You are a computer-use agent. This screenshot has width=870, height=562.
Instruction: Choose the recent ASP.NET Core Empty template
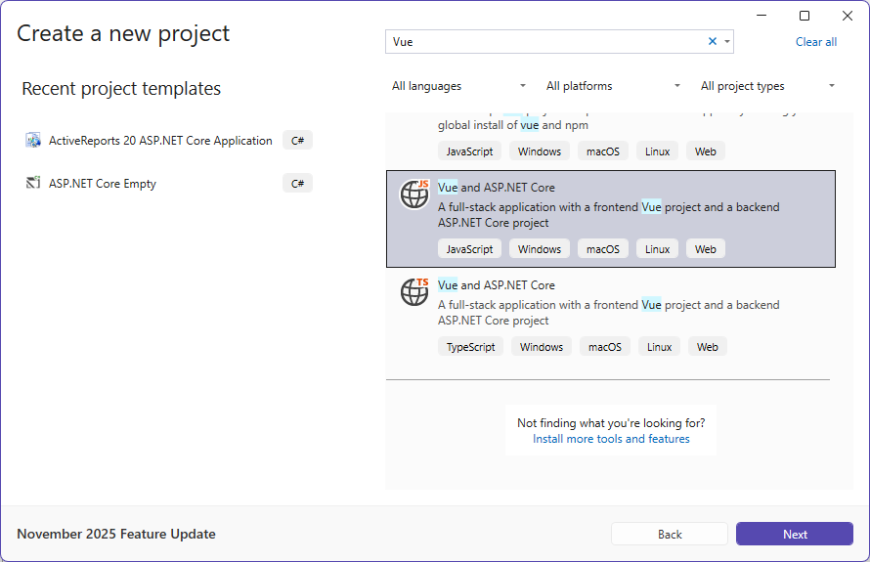[103, 184]
